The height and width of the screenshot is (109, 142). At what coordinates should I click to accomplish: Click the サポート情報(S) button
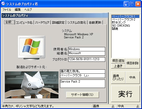point(82,95)
